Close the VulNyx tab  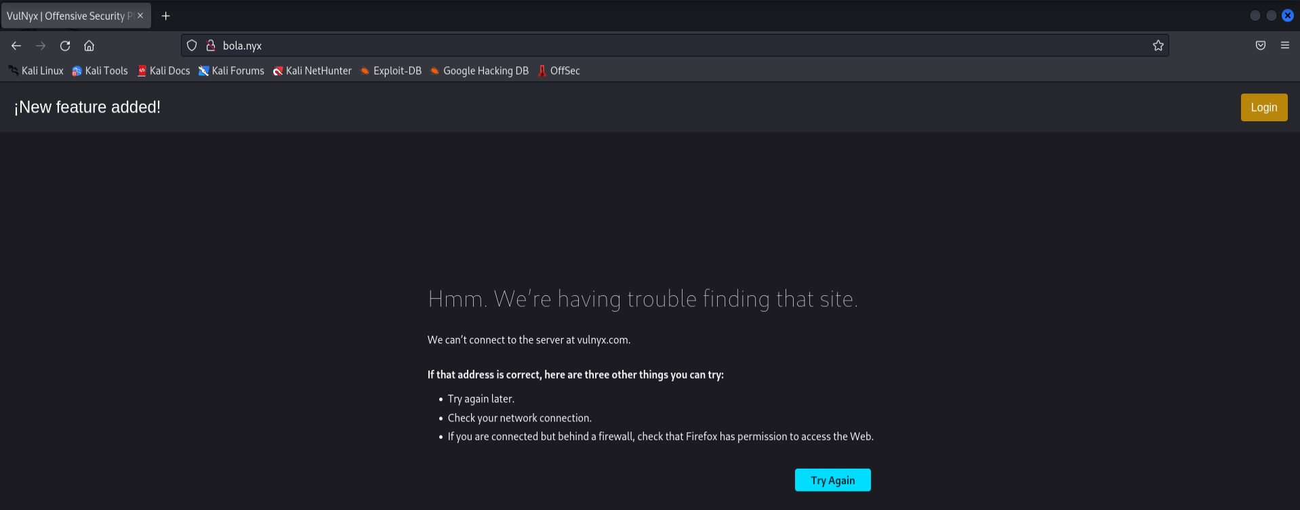(x=140, y=16)
